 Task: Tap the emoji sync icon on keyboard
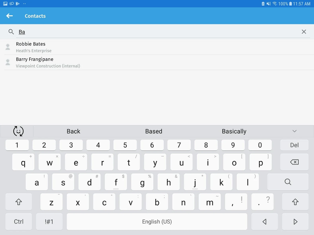(x=18, y=131)
